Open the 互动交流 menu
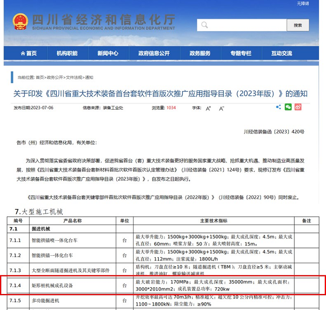326x310 pixels. coord(282,53)
